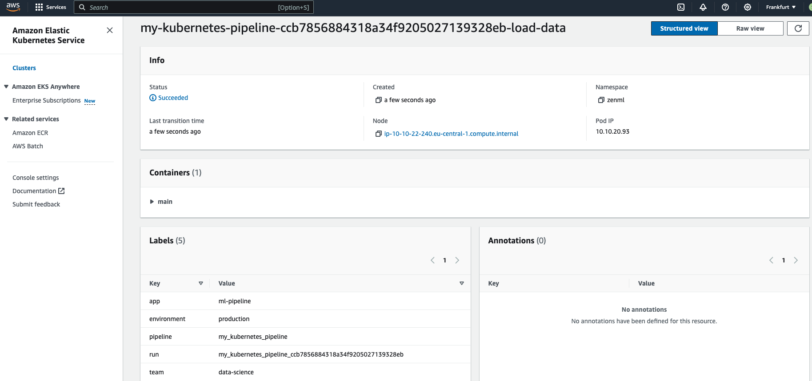Open the CloudShell terminal icon
The image size is (812, 381).
681,7
